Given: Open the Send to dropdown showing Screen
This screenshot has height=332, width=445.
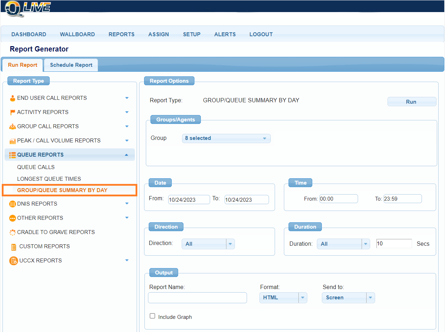Looking at the screenshot, I should (348, 298).
